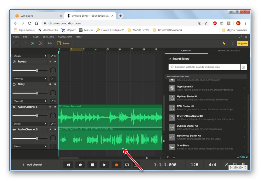
Task: Mute Audio Channel 6
Action: click(55, 129)
